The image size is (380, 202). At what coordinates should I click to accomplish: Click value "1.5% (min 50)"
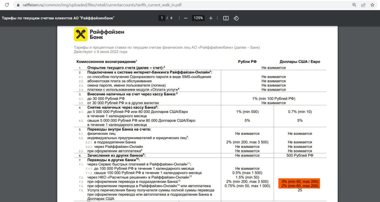point(247,177)
